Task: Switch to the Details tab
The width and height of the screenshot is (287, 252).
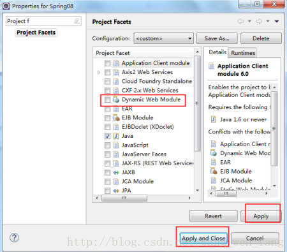Action: click(x=217, y=52)
